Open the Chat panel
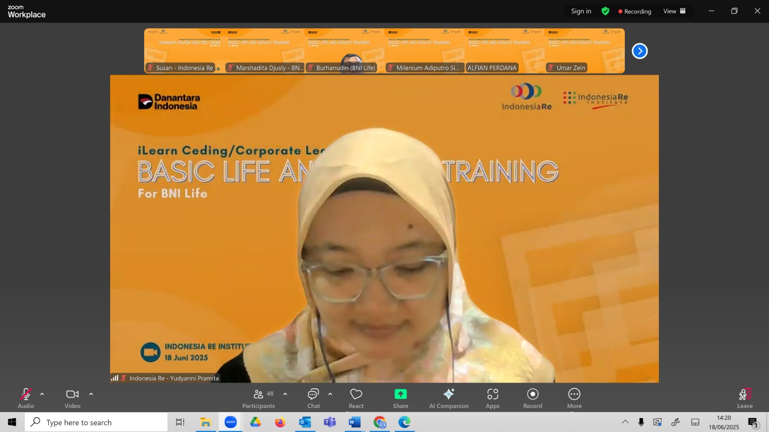The width and height of the screenshot is (769, 432). coord(313,398)
